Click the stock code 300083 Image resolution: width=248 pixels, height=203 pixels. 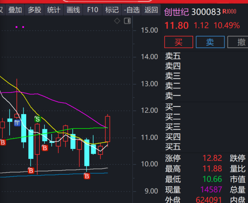(206, 12)
